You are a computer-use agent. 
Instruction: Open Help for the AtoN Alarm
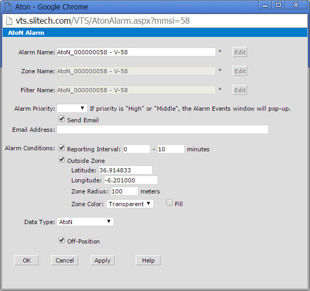click(148, 260)
